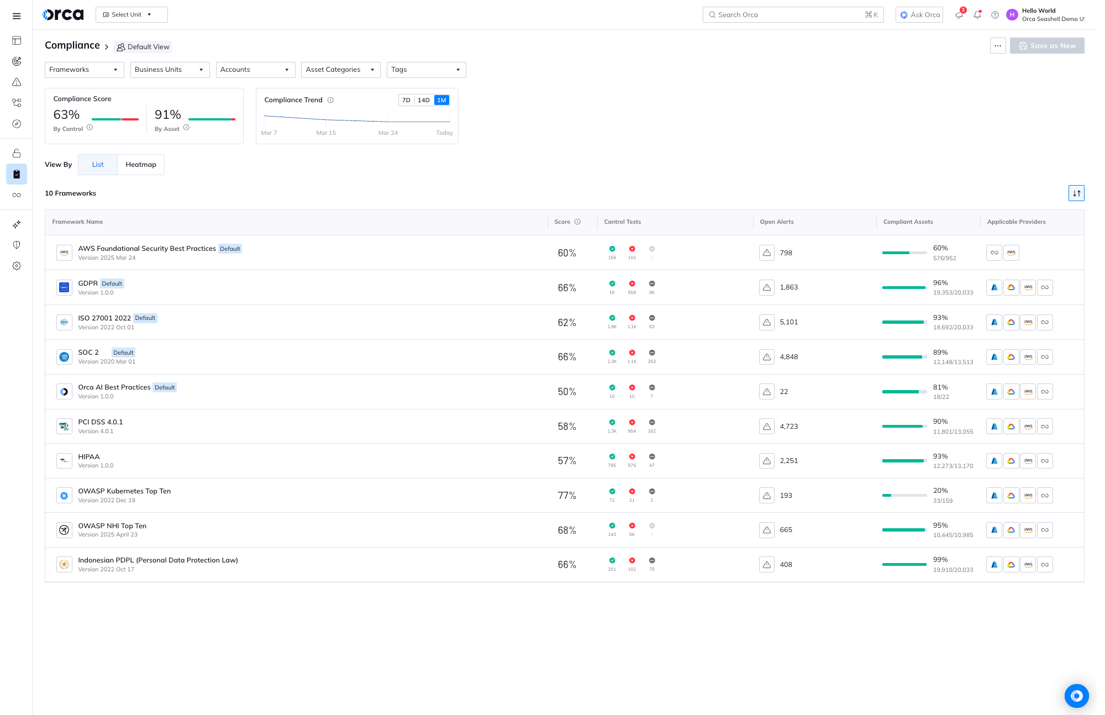Open the Orca chat bubble launcher

(1076, 696)
